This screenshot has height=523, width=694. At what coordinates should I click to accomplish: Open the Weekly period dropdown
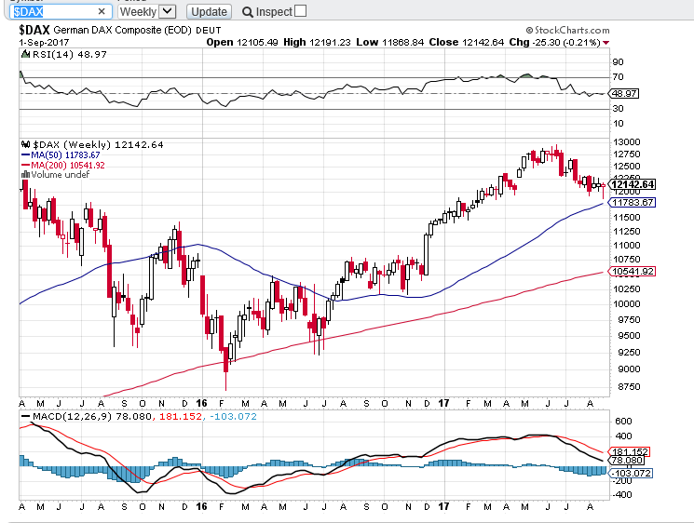pos(146,11)
